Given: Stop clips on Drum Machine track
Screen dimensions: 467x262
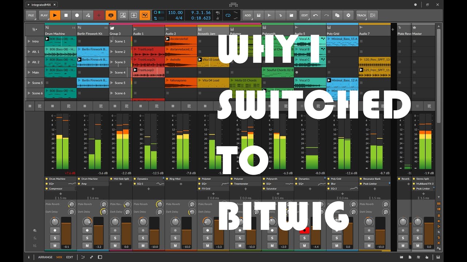Looking at the screenshot, I should (52, 106).
